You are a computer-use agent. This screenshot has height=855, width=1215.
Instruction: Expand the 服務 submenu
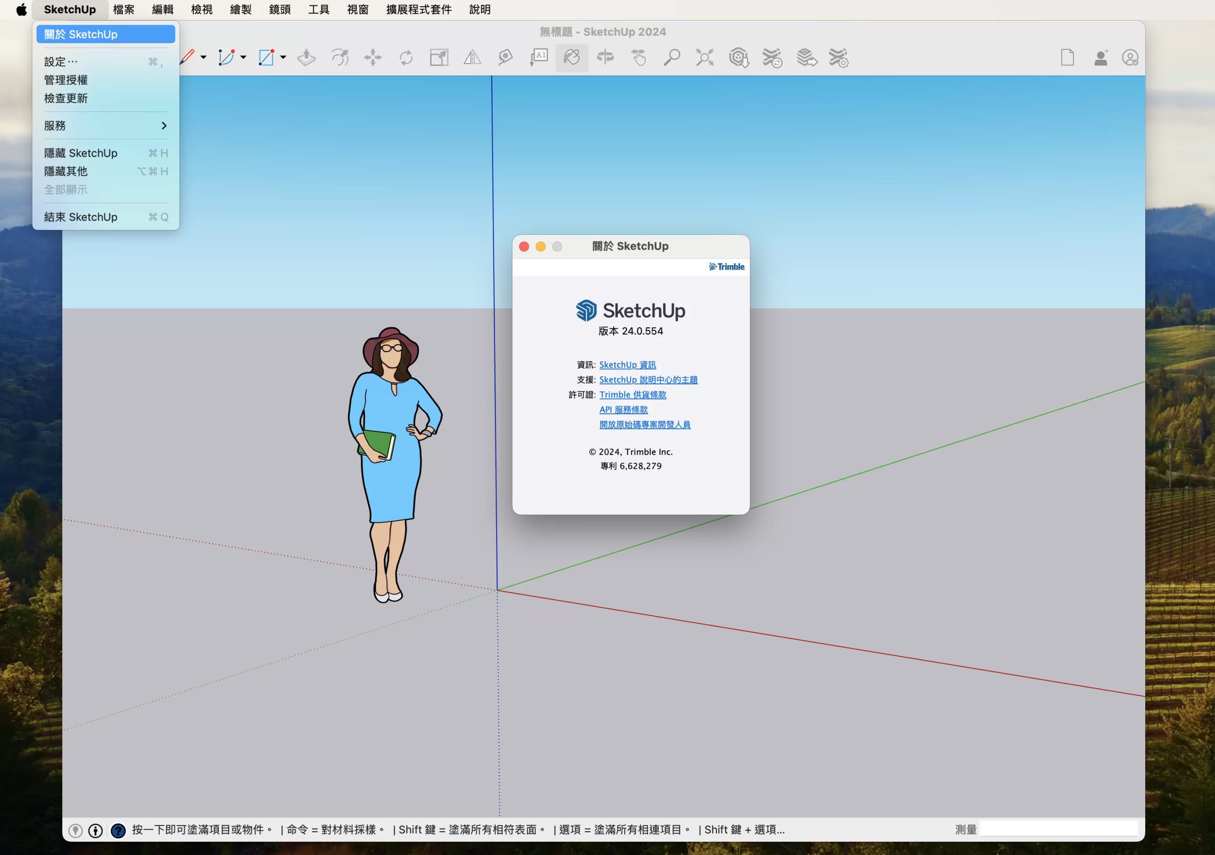105,125
